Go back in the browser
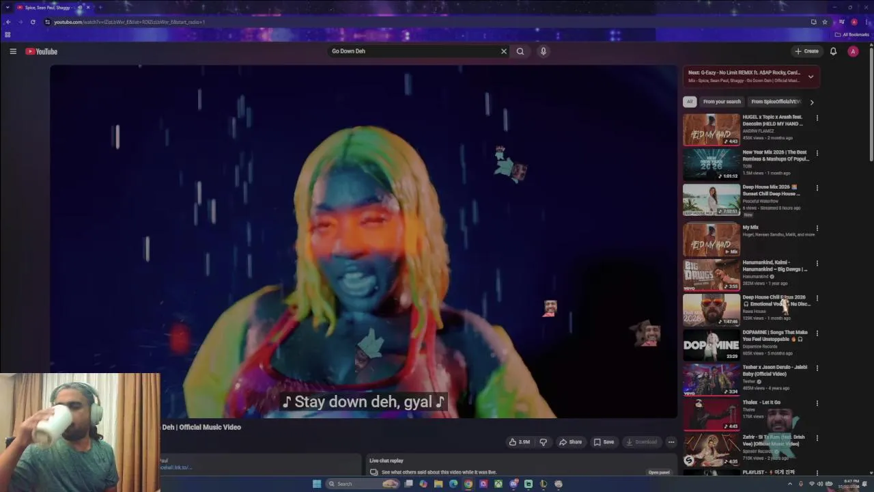 pyautogui.click(x=8, y=22)
